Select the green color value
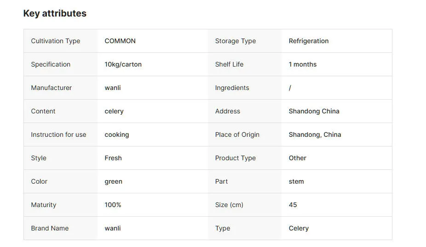The width and height of the screenshot is (426, 247). (113, 181)
